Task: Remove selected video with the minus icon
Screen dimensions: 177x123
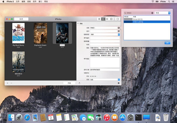Action: click(11, 83)
